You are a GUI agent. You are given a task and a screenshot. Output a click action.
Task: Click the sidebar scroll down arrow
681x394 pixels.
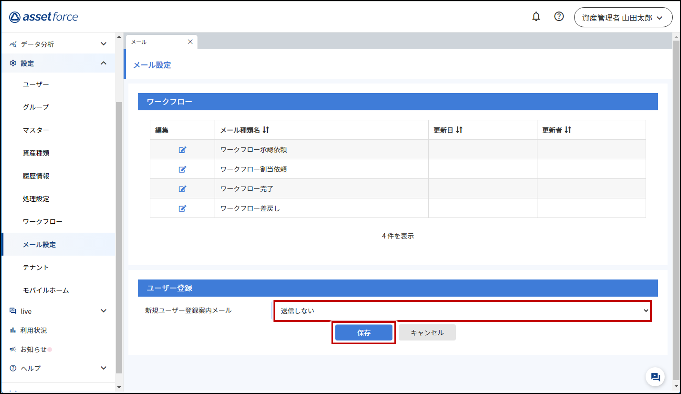[119, 387]
